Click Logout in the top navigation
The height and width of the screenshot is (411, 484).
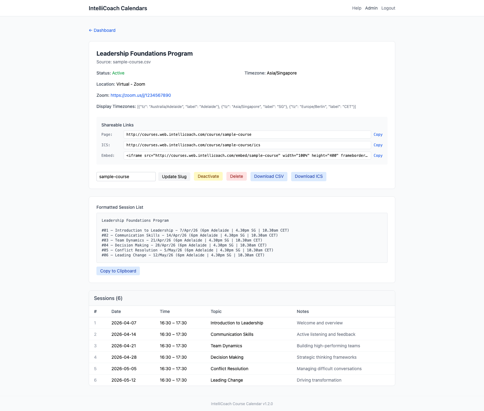(388, 8)
